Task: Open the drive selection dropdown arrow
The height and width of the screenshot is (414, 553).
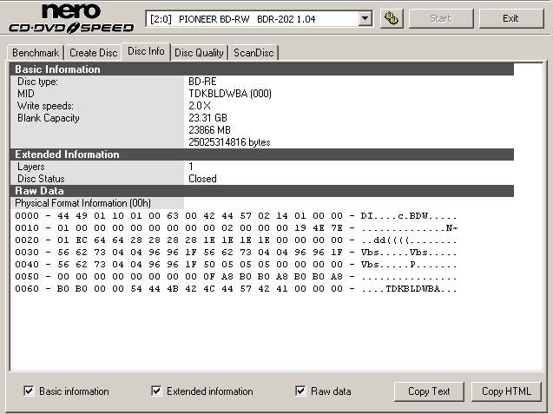Action: [365, 18]
